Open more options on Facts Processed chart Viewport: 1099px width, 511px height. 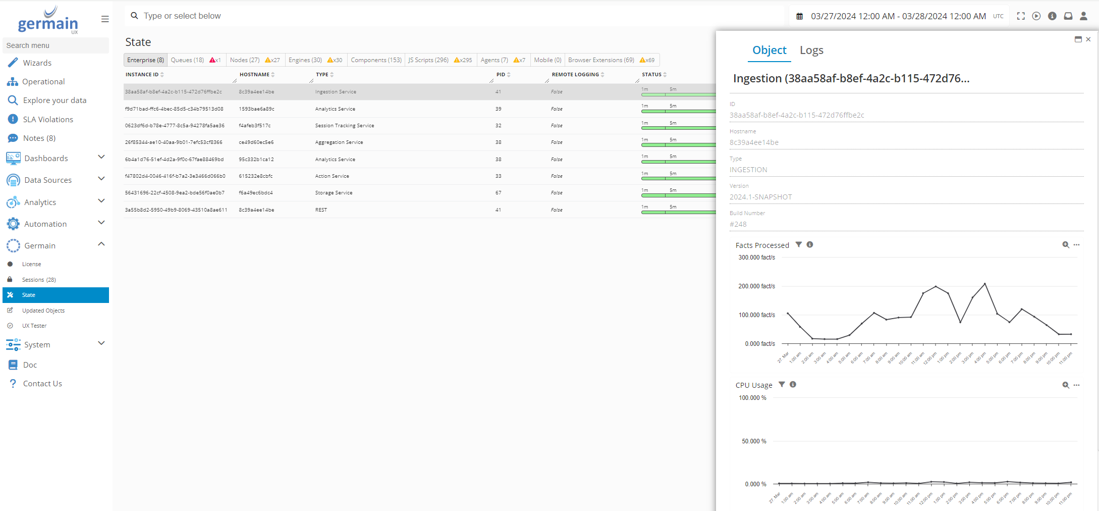(x=1077, y=245)
